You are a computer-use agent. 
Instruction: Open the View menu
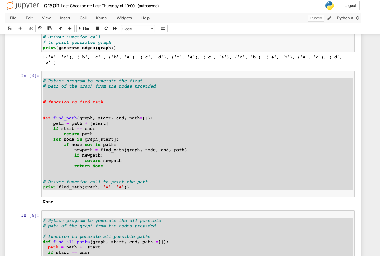click(46, 18)
